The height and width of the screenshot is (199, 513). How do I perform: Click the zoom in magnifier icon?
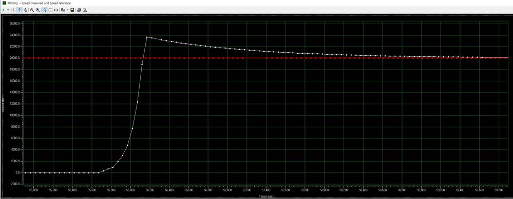tap(37, 10)
